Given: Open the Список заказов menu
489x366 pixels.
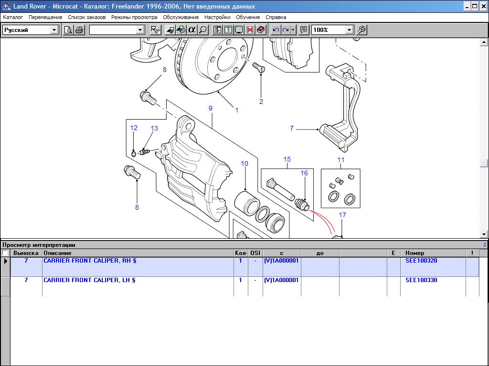Looking at the screenshot, I should pyautogui.click(x=87, y=17).
